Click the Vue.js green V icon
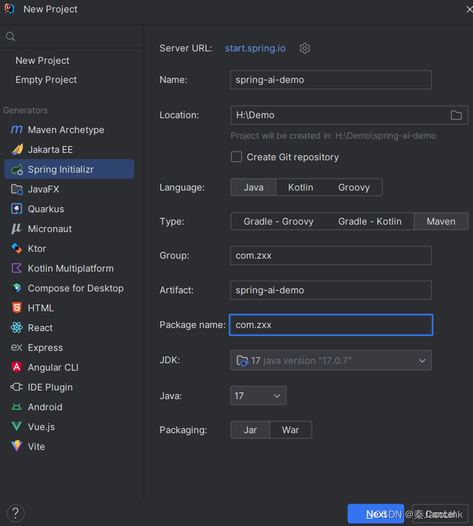Viewport: 473px width, 526px height. 17,426
